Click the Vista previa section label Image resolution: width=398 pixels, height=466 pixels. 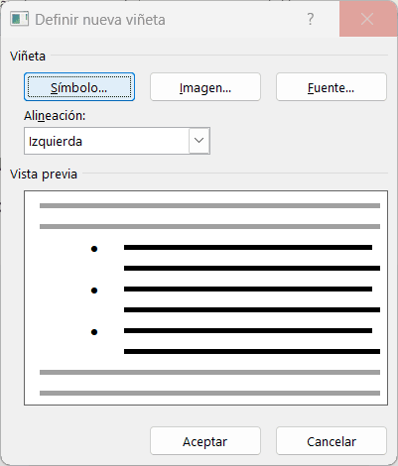pyautogui.click(x=44, y=174)
